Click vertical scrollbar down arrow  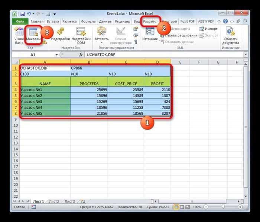246,196
